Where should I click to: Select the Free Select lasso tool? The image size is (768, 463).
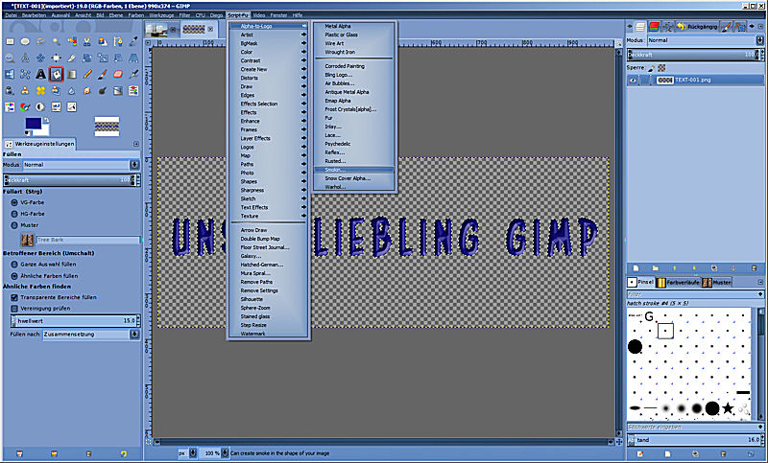point(40,42)
